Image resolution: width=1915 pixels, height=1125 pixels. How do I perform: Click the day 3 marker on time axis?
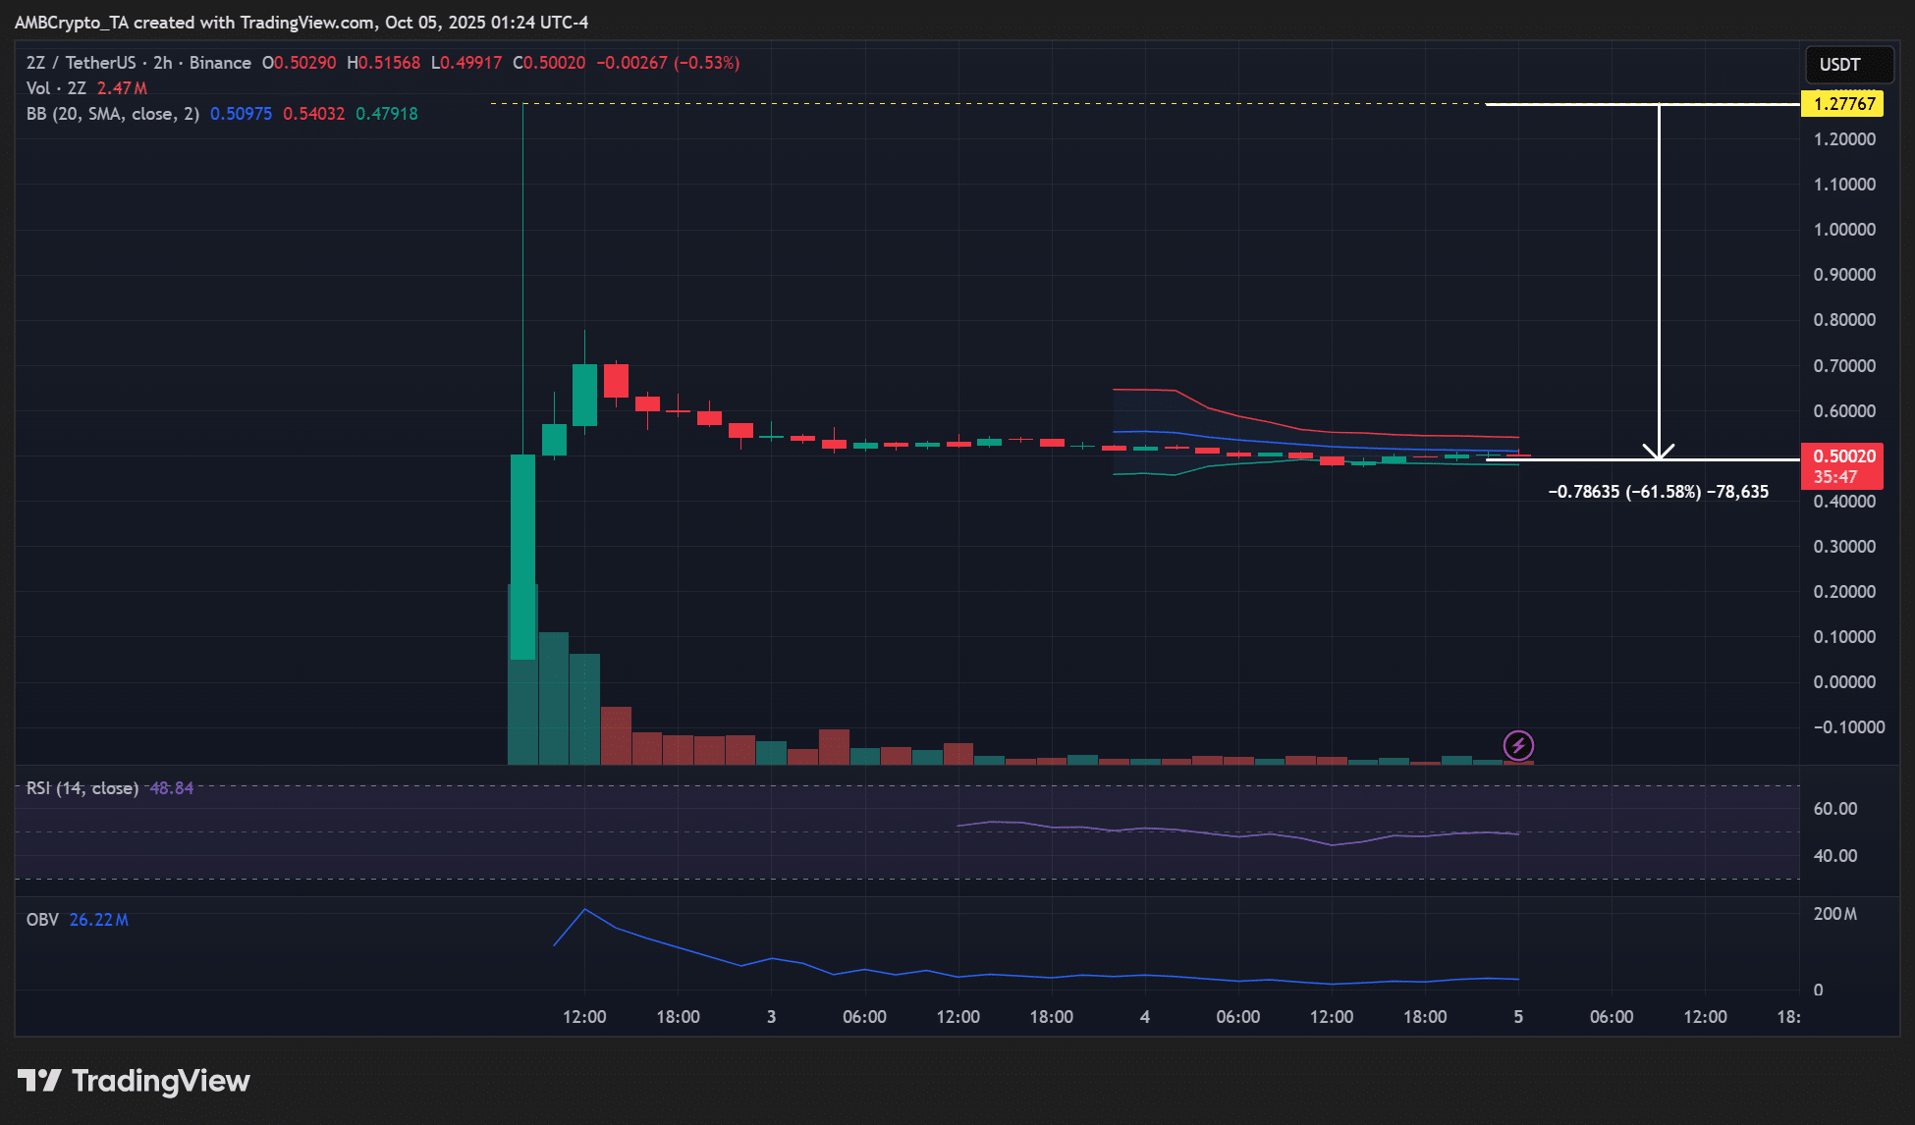point(771,1017)
